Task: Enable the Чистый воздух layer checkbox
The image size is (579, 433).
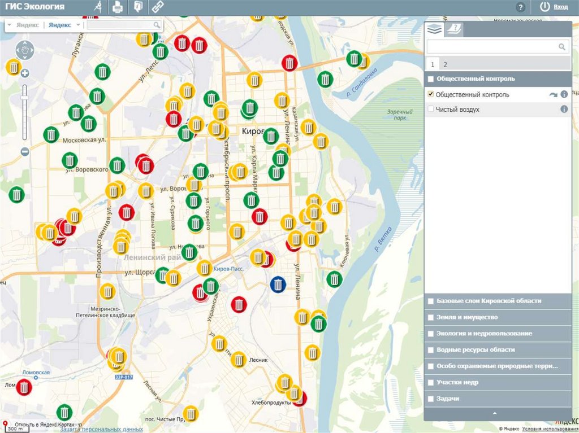Action: pyautogui.click(x=431, y=109)
